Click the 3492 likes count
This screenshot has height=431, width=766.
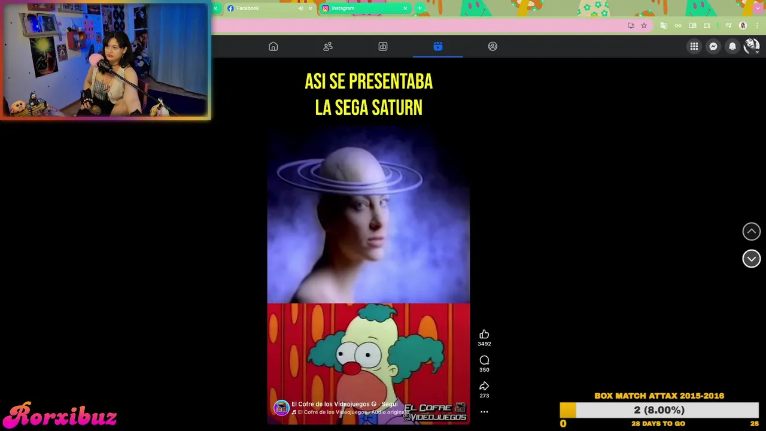tap(484, 344)
